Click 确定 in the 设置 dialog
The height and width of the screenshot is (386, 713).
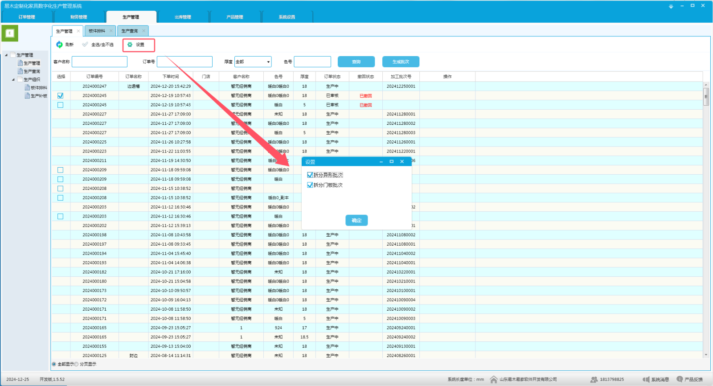pyautogui.click(x=356, y=220)
